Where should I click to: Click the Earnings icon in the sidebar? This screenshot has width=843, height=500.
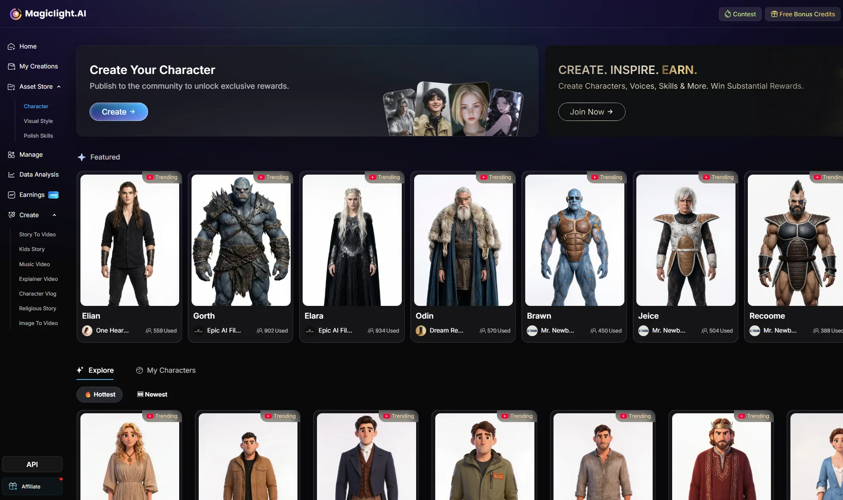12,195
